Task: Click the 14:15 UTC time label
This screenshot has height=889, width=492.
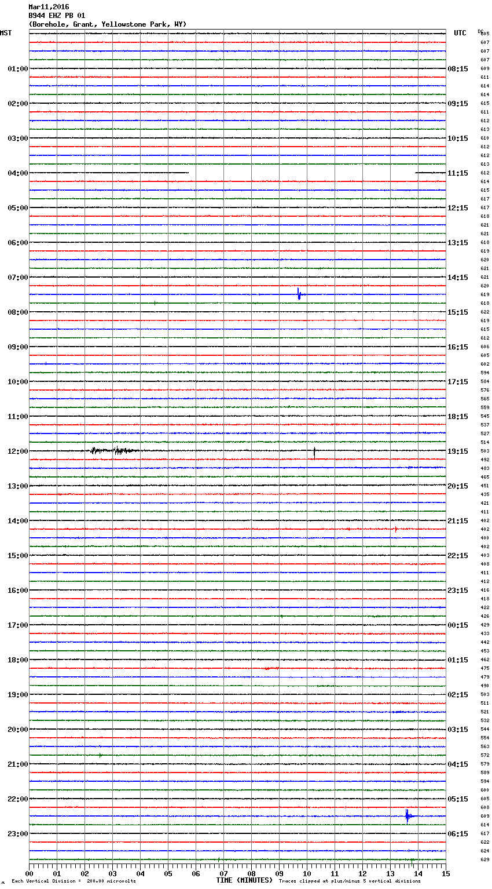Action: click(458, 278)
